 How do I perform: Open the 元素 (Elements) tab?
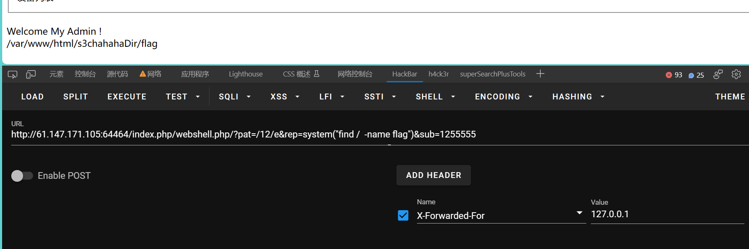click(56, 74)
